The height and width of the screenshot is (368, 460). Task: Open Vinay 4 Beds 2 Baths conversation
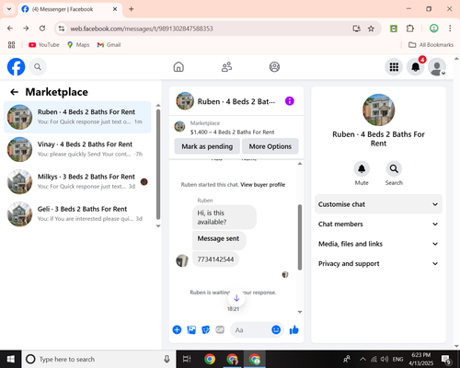tap(77, 149)
